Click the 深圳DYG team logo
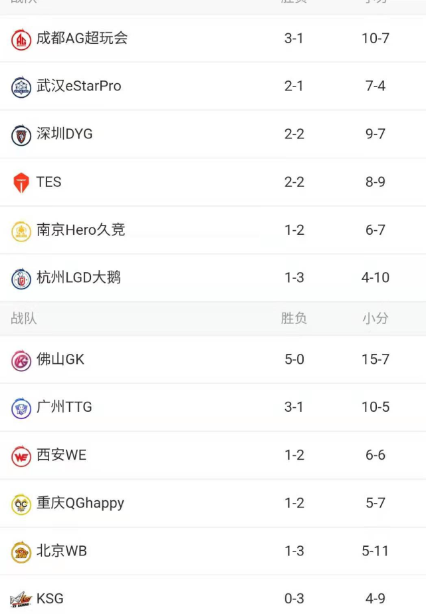Viewport: 426px width, 614px height. click(21, 135)
